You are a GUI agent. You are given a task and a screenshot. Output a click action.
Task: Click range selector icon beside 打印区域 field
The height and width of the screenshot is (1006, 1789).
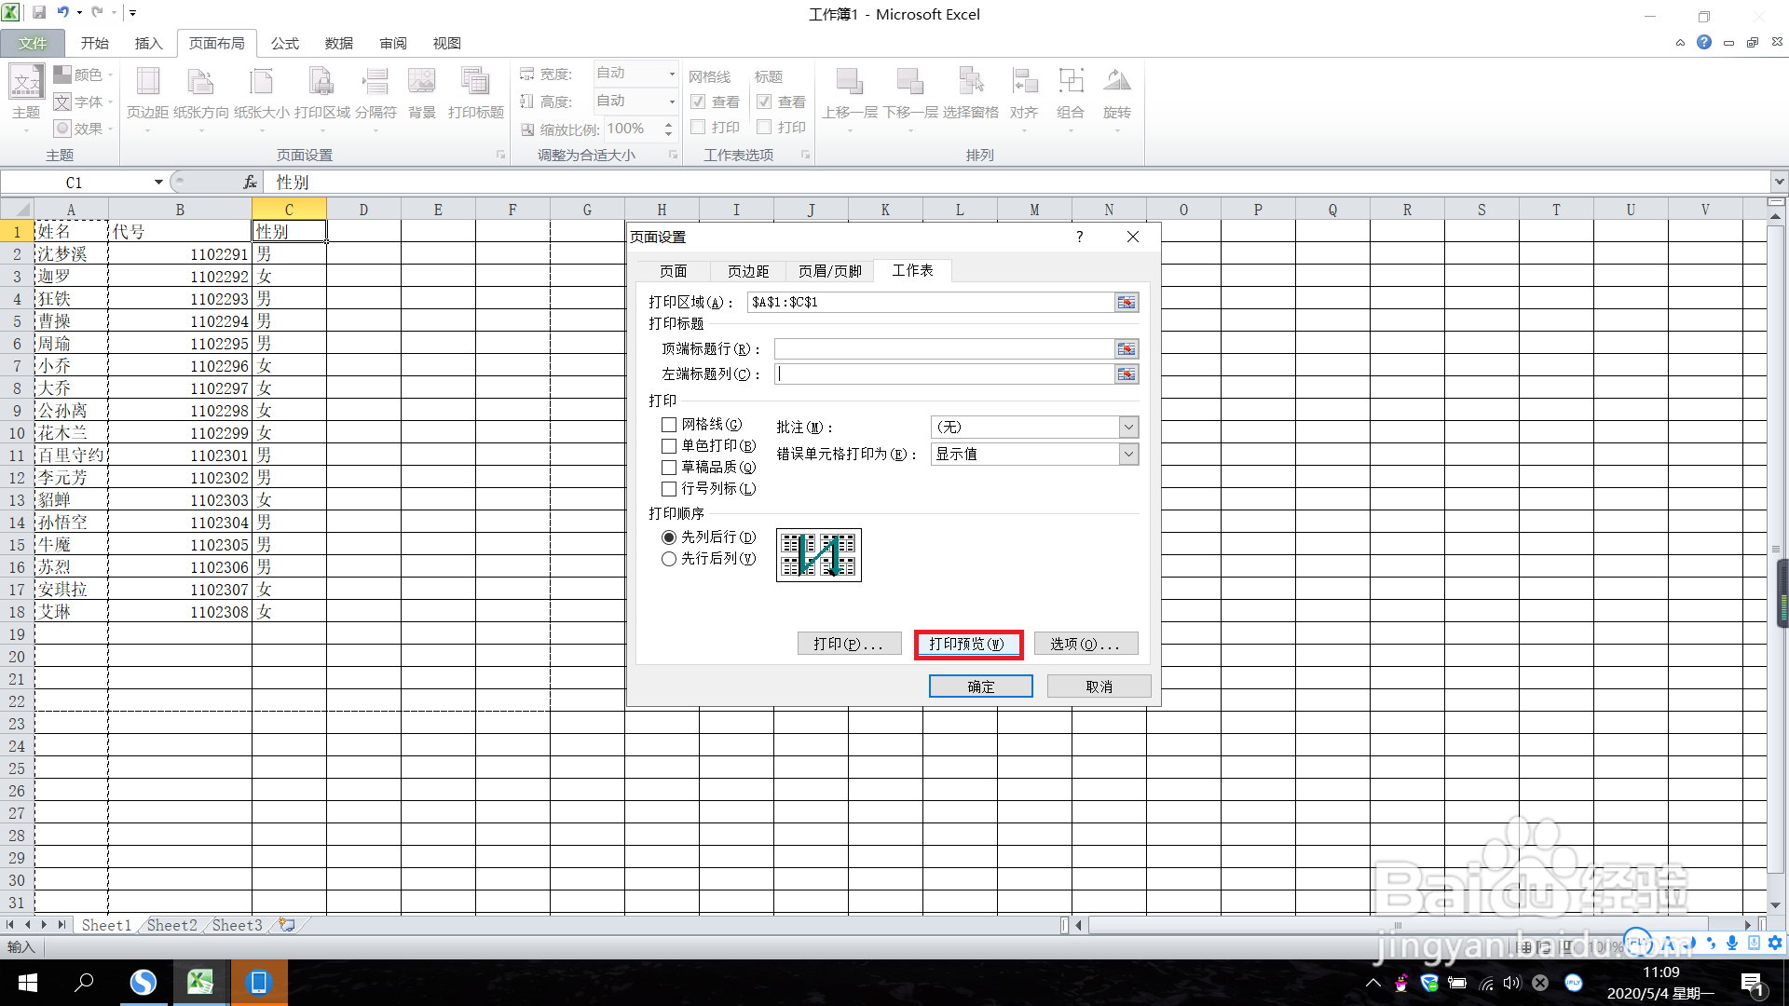[x=1127, y=303]
